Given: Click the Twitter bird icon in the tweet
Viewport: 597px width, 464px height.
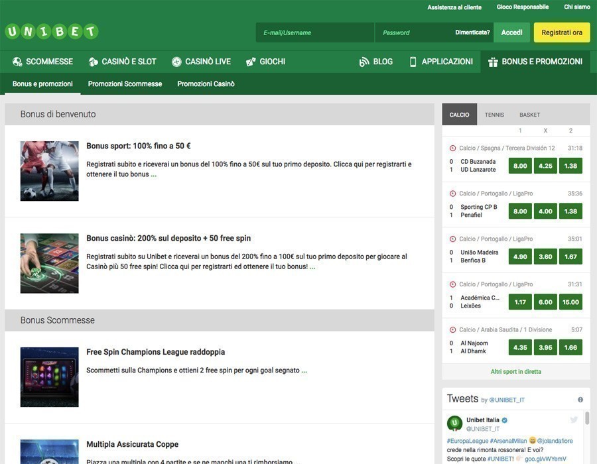Looking at the screenshot, I should pyautogui.click(x=574, y=420).
